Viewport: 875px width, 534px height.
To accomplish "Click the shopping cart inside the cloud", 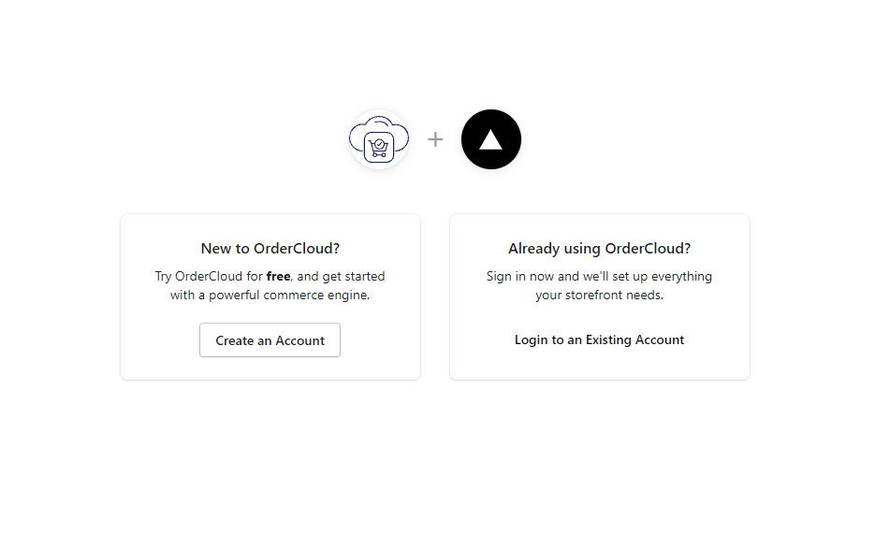I will (x=379, y=148).
